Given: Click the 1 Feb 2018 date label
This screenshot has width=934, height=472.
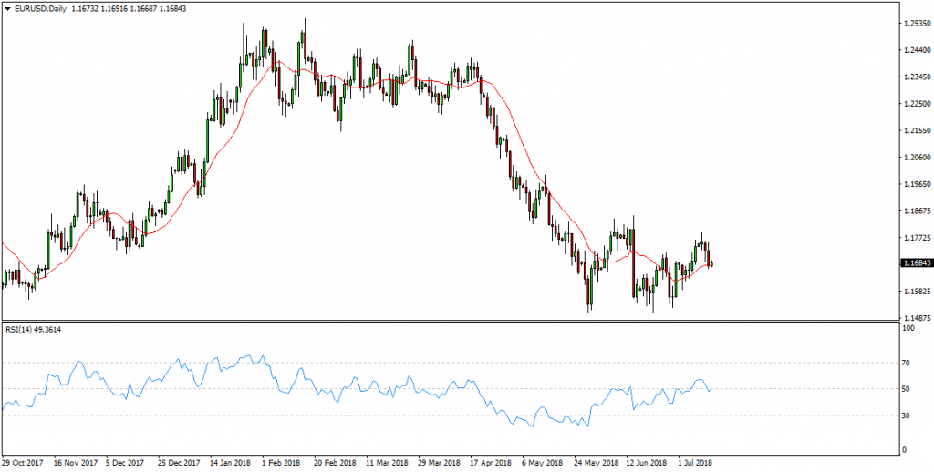Looking at the screenshot, I should point(282,462).
